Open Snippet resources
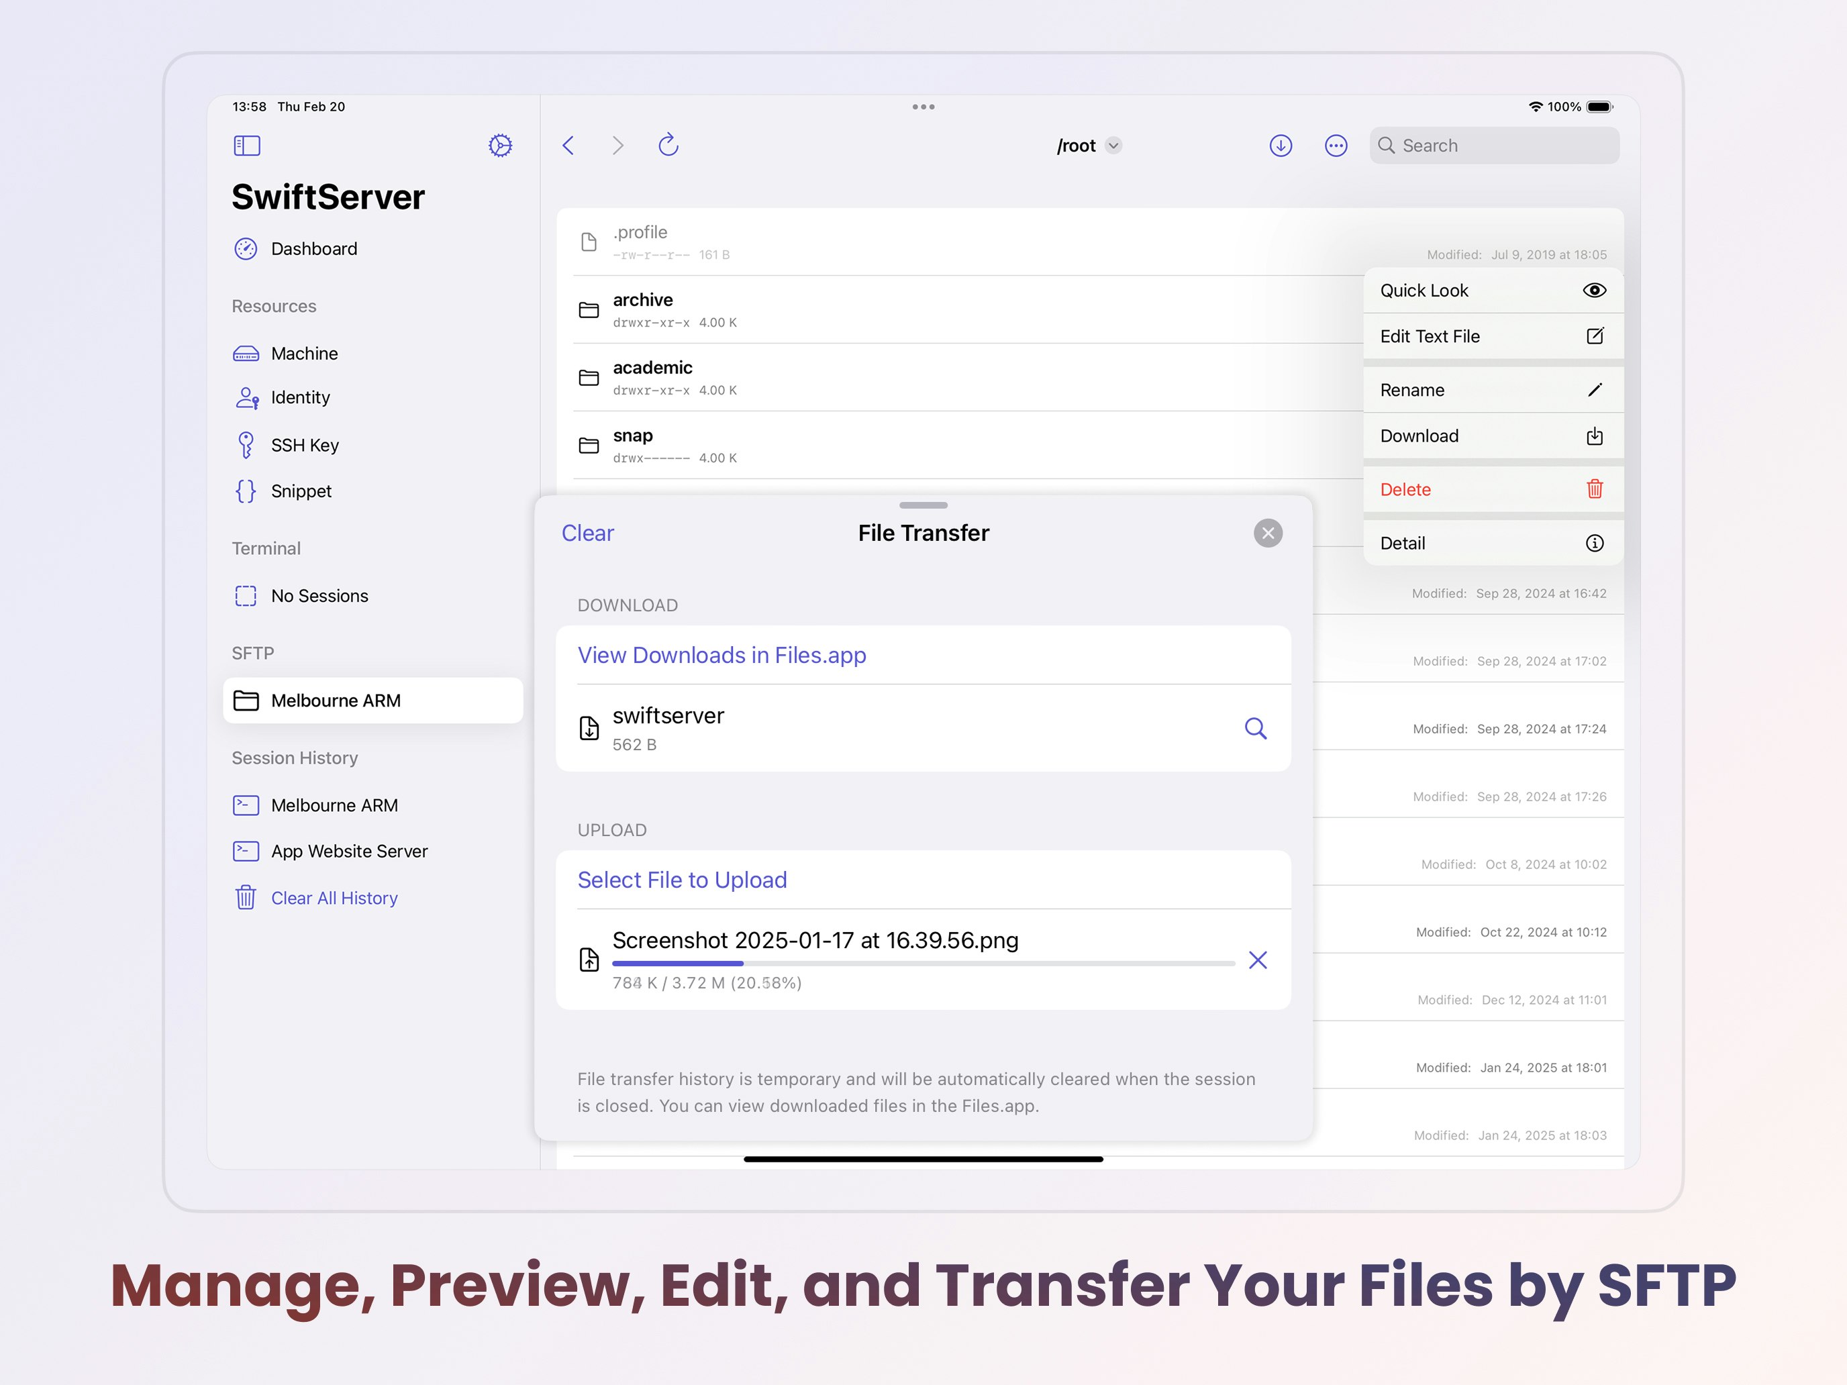 373,491
